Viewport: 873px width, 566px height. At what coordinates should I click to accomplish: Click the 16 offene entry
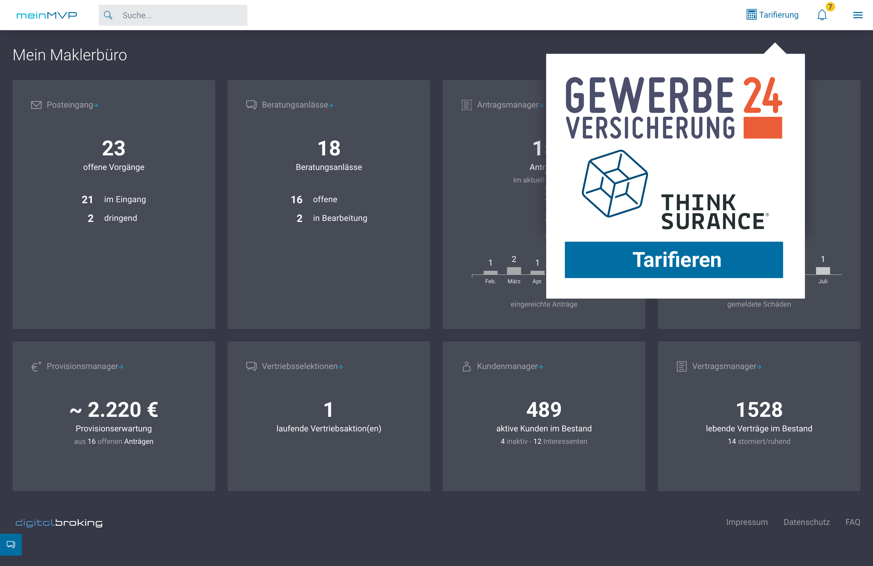314,200
